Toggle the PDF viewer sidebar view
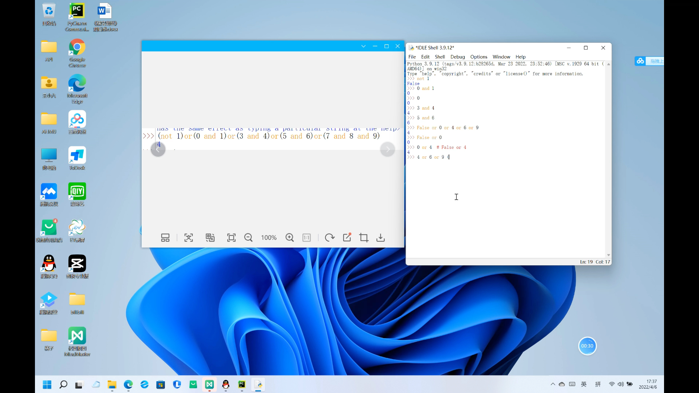 tap(165, 237)
